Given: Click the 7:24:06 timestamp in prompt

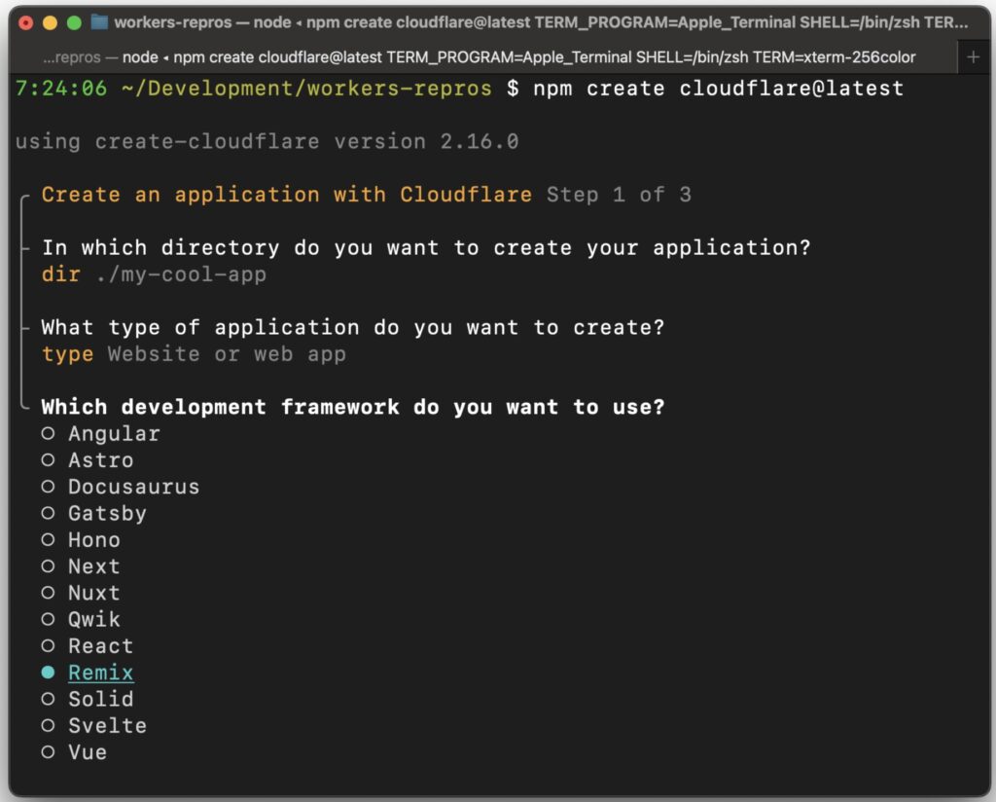Looking at the screenshot, I should pyautogui.click(x=61, y=89).
